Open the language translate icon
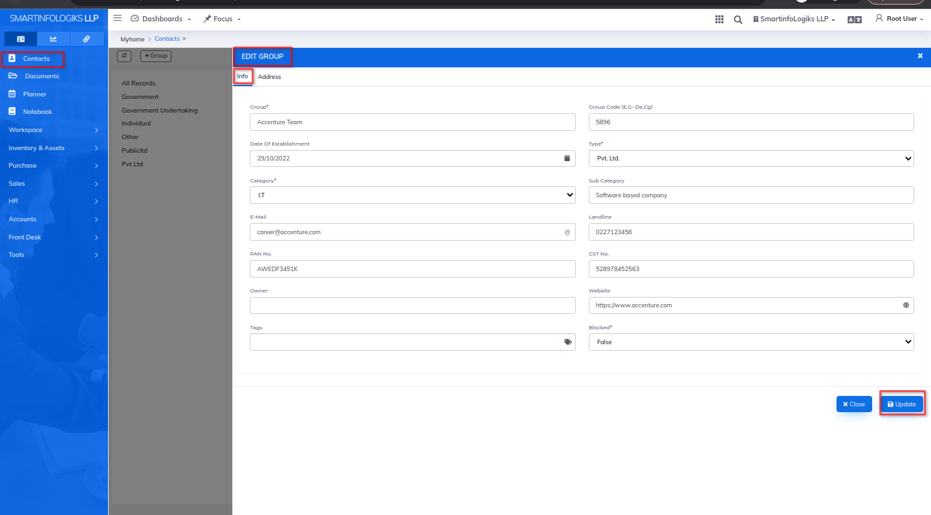The width and height of the screenshot is (931, 515). click(x=855, y=19)
